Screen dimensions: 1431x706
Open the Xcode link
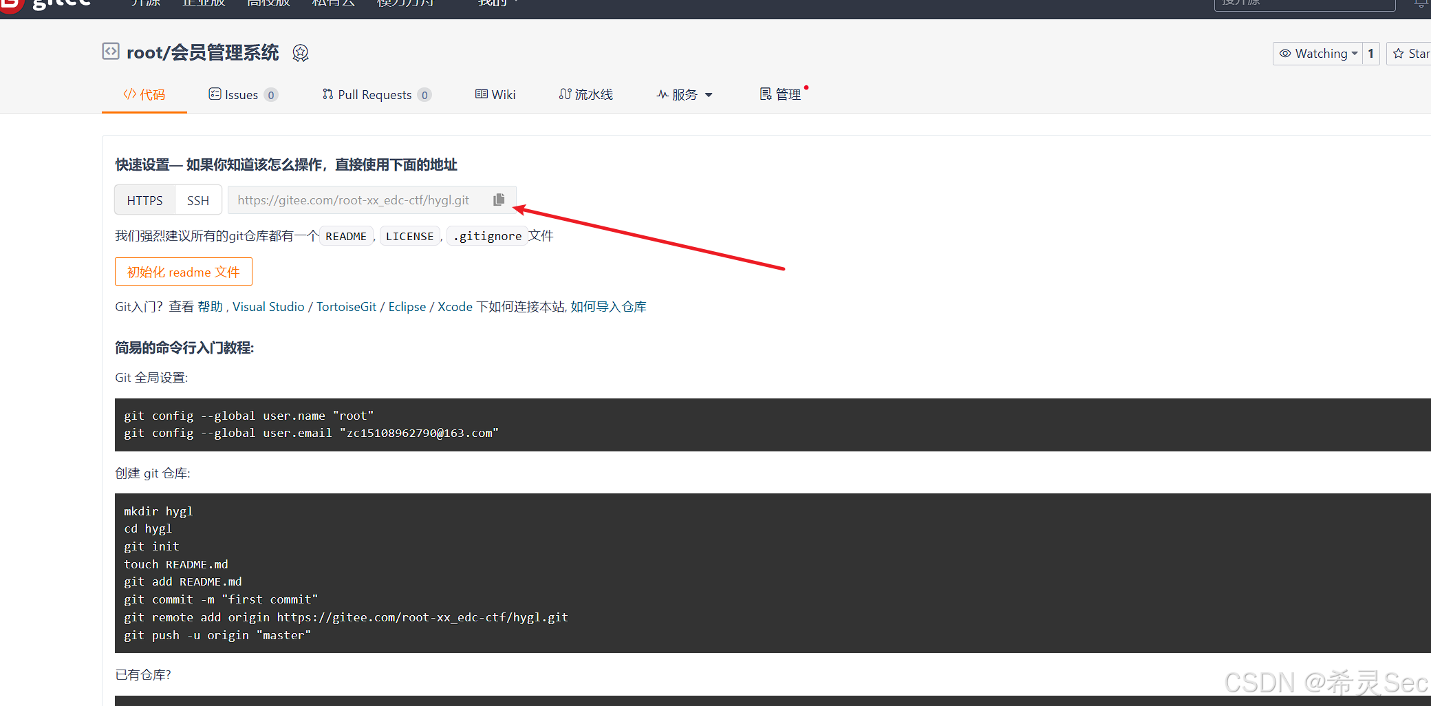click(x=455, y=306)
